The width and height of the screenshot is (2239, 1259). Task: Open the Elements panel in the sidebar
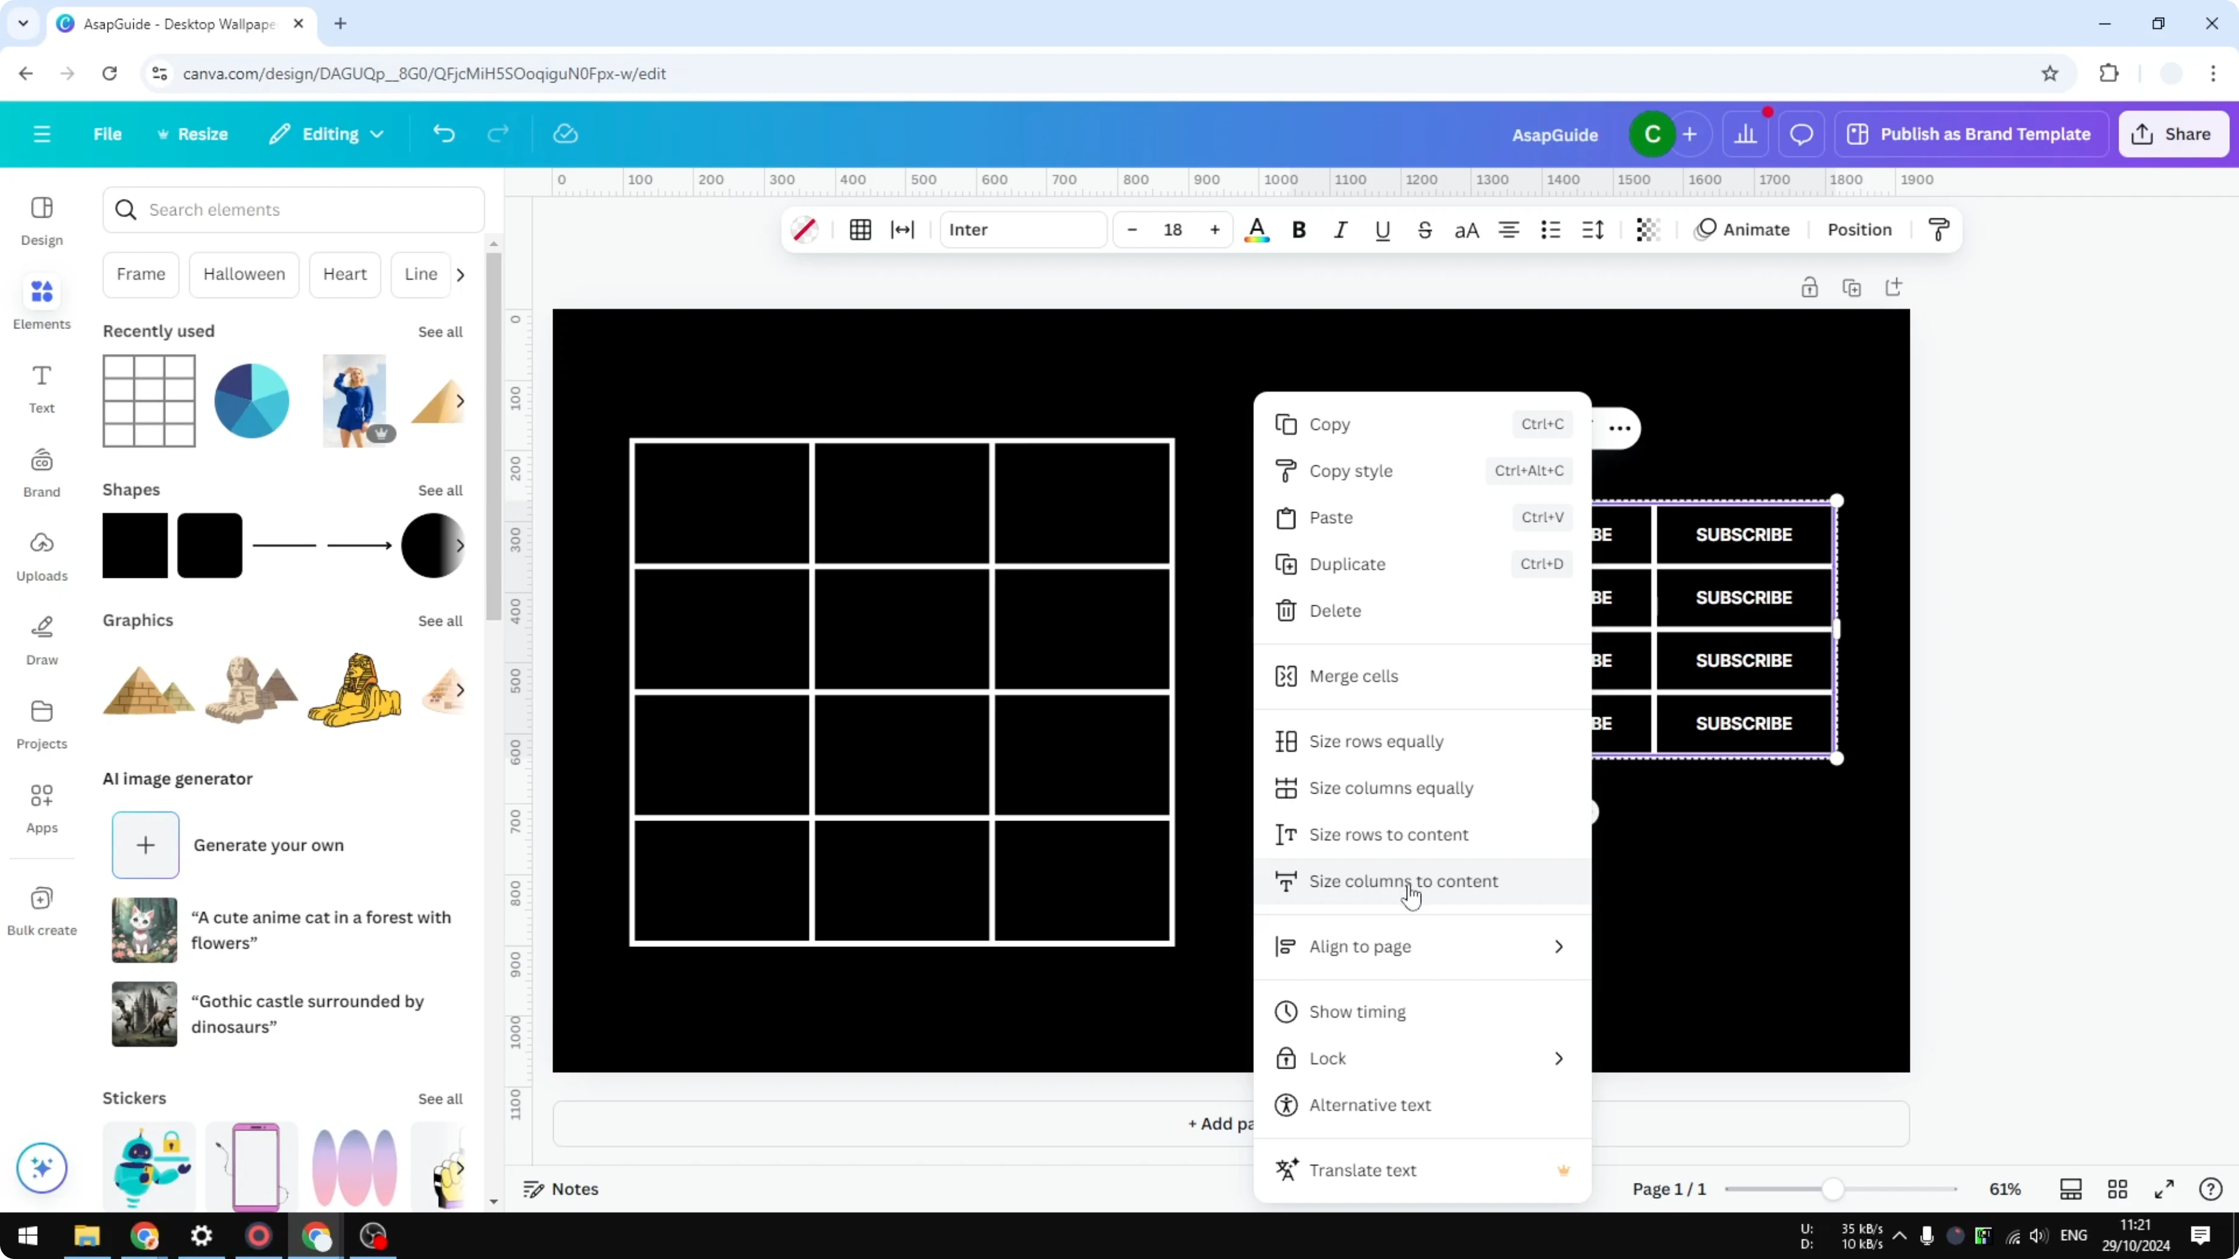click(41, 302)
